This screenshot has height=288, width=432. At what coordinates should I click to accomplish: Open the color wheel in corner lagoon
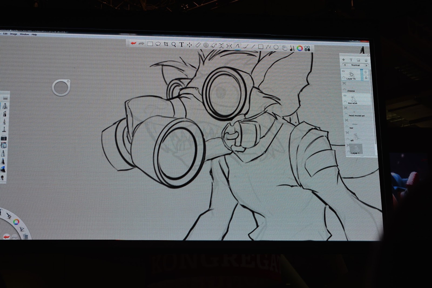click(x=16, y=222)
